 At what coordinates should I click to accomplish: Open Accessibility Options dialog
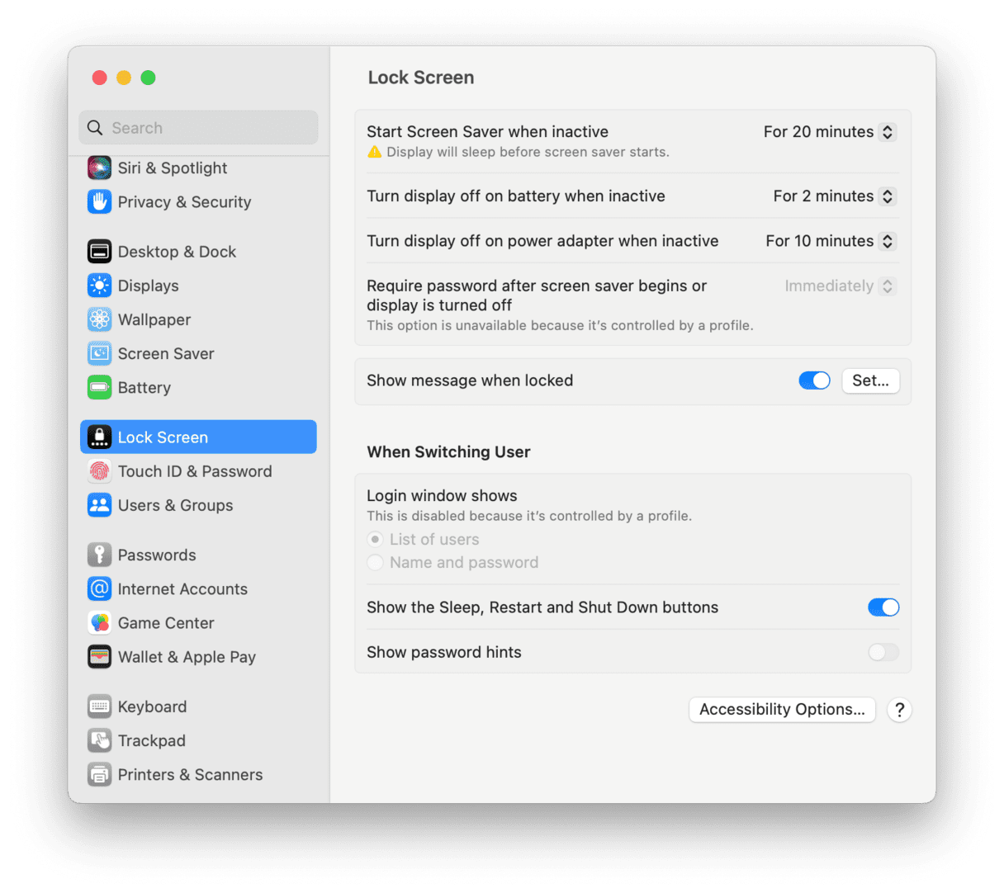[781, 709]
